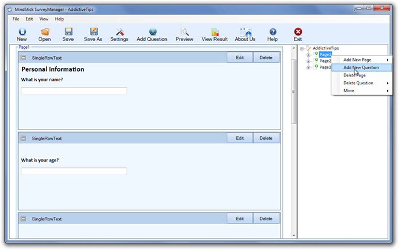Click the 'What is your age?' text
Viewport: 399px width, 250px height.
pyautogui.click(x=40, y=160)
